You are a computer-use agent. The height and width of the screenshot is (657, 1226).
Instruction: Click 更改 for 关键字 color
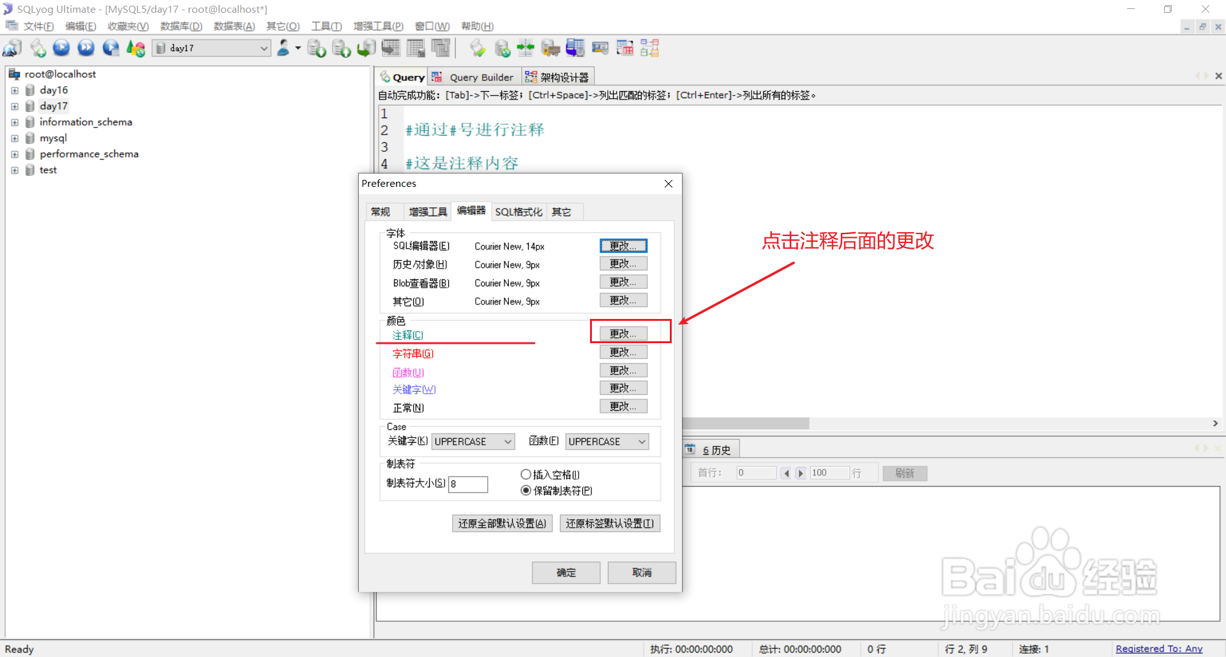(623, 388)
